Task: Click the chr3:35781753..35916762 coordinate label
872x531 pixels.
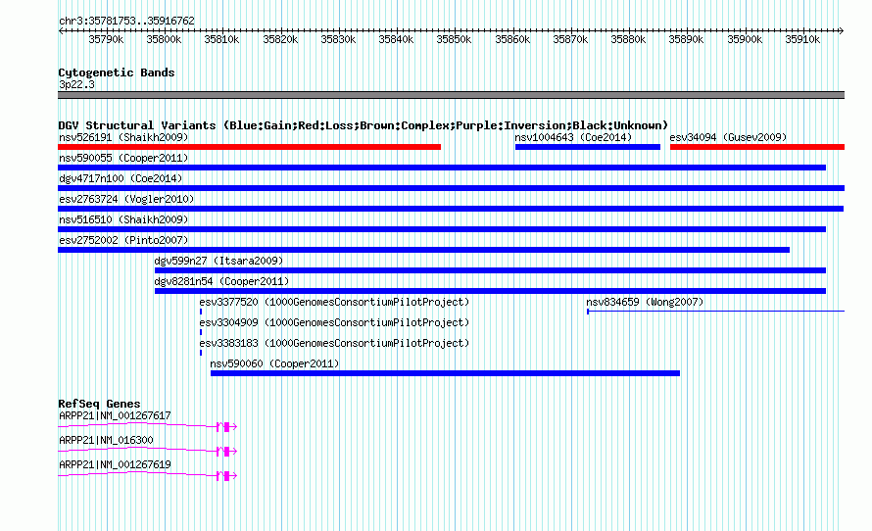Action: click(x=126, y=22)
